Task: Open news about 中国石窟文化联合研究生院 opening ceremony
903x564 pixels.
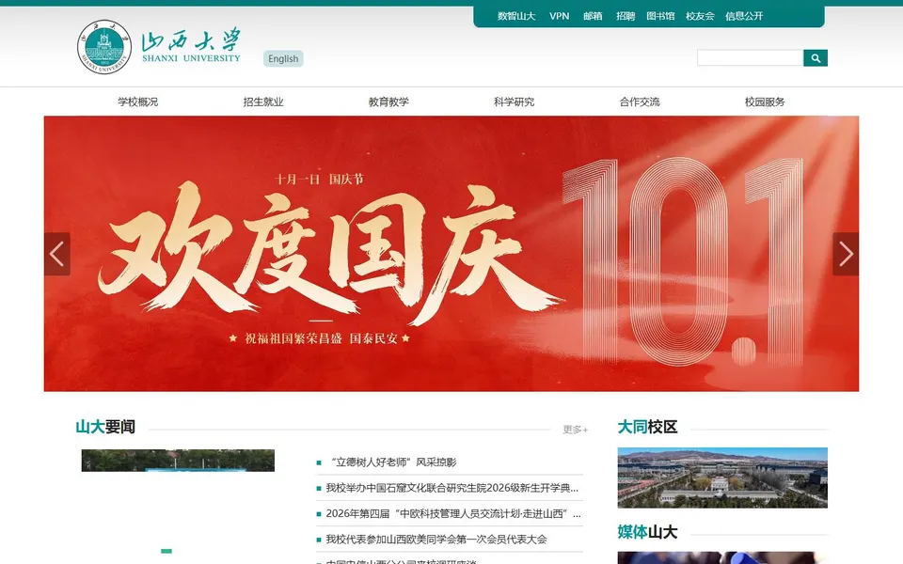Action: click(x=452, y=488)
